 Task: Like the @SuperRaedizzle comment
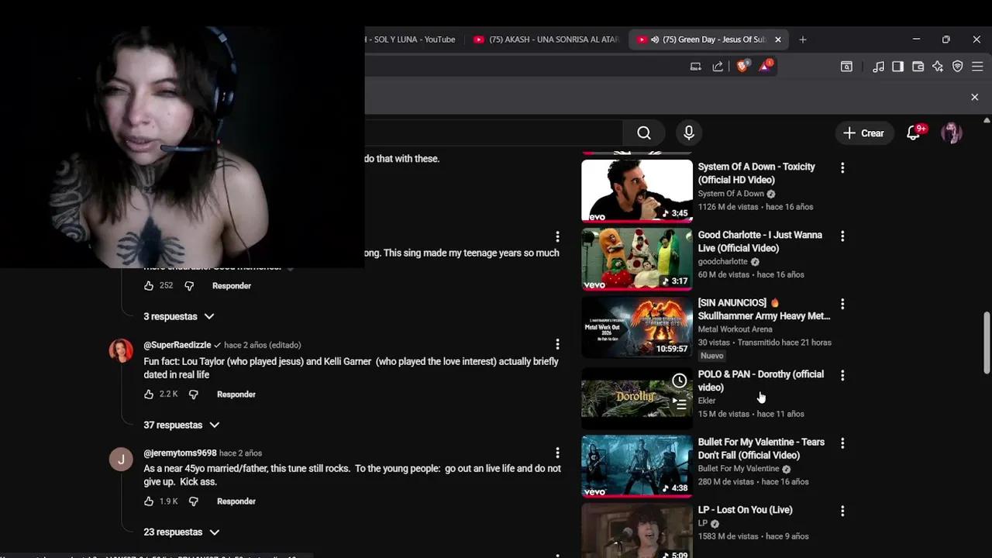pyautogui.click(x=149, y=394)
